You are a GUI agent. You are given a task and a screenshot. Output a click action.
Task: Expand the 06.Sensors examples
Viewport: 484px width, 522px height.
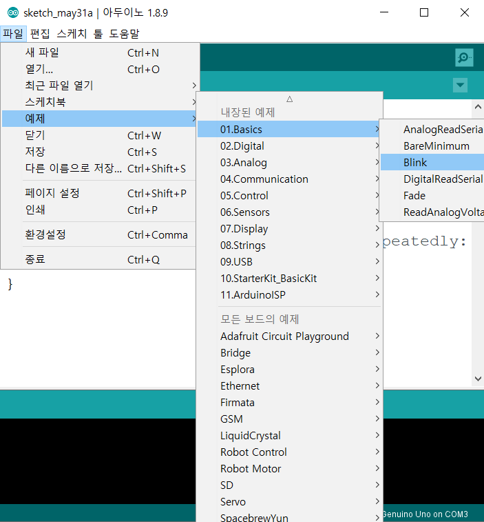(x=289, y=212)
